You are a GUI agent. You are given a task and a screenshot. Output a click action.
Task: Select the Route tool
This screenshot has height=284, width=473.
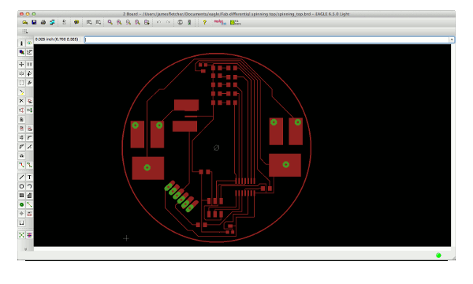coord(21,165)
